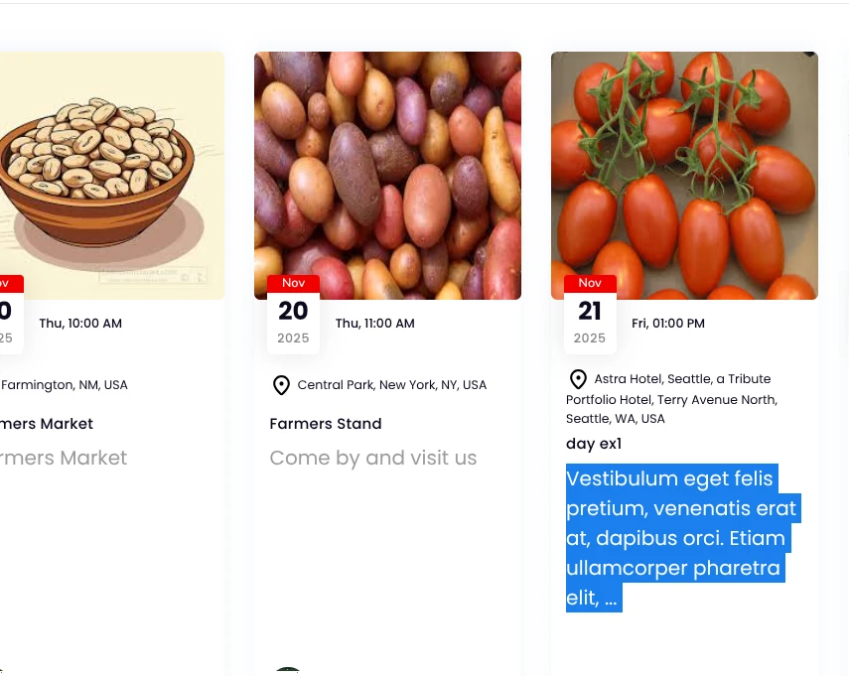Click the Fri, 01:00 PM event time
Viewport: 849px width, 676px height.
click(668, 324)
